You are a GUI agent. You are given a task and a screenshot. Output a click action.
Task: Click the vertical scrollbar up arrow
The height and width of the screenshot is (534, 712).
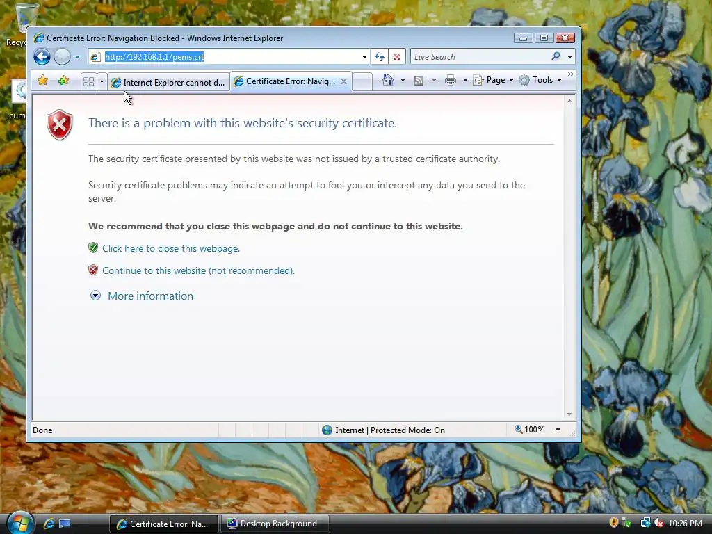pyautogui.click(x=569, y=101)
